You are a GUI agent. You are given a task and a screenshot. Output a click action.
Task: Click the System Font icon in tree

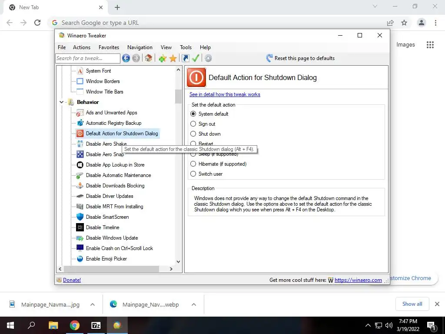[x=80, y=71]
